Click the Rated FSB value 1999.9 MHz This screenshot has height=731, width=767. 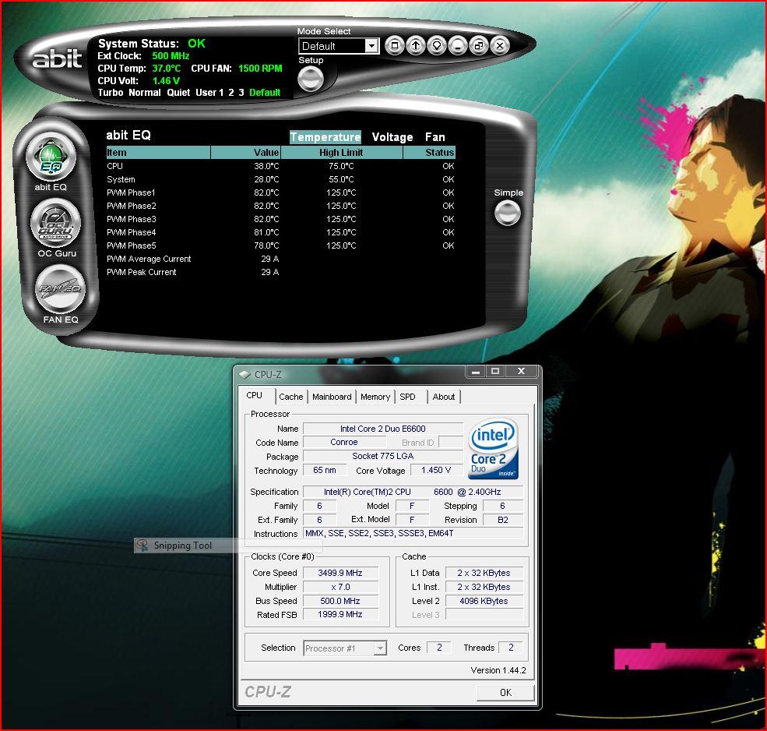click(x=340, y=614)
